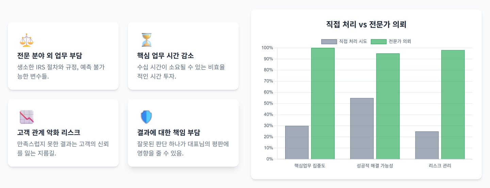Toggle the 직접 처리 시도 legend swatch
This screenshot has height=188, width=490.
(329, 41)
